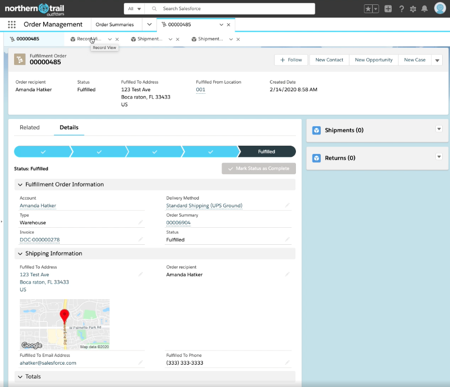
Task: Collapse the Fulfillment Order Information section
Action: click(20, 185)
